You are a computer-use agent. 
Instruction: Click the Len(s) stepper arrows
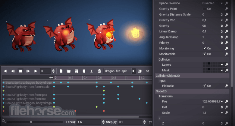point(103,122)
